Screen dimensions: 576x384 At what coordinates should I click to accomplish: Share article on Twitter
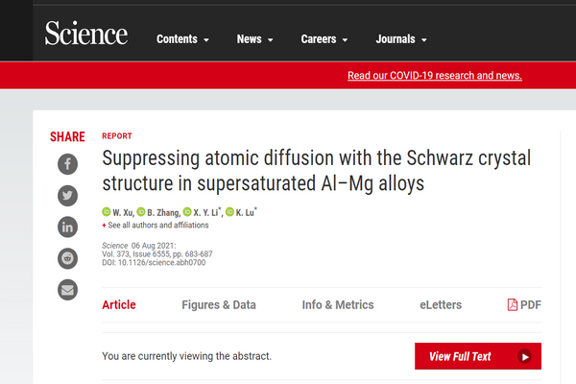coord(67,196)
